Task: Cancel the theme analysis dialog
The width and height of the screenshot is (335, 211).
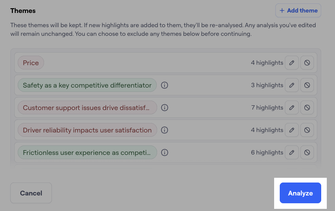Action: coord(31,193)
